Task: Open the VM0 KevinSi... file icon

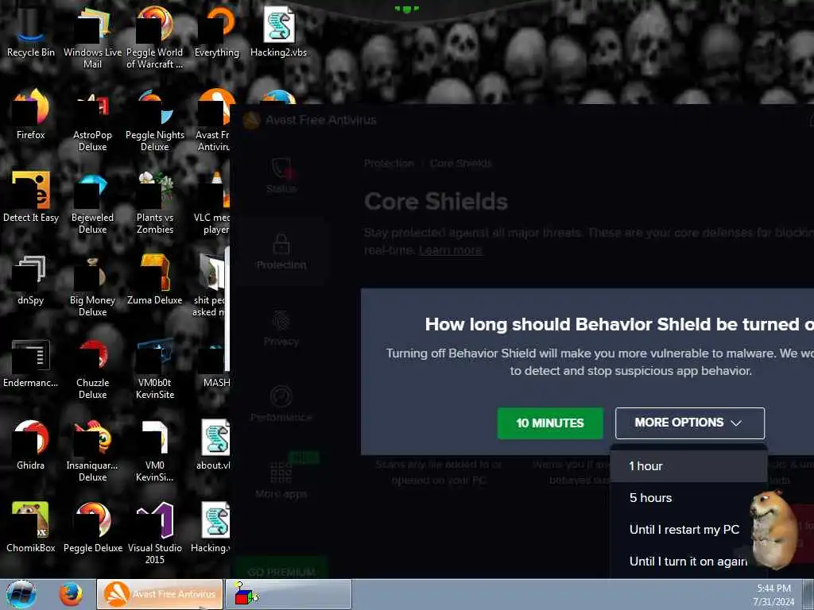Action: tap(155, 450)
